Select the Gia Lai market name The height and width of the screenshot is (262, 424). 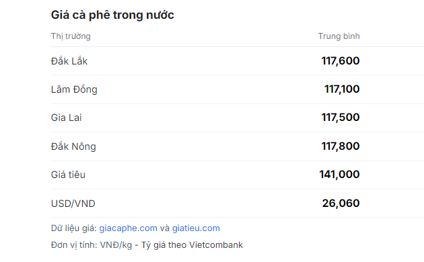[66, 118]
